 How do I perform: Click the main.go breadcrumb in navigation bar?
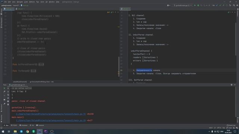click(25, 6)
